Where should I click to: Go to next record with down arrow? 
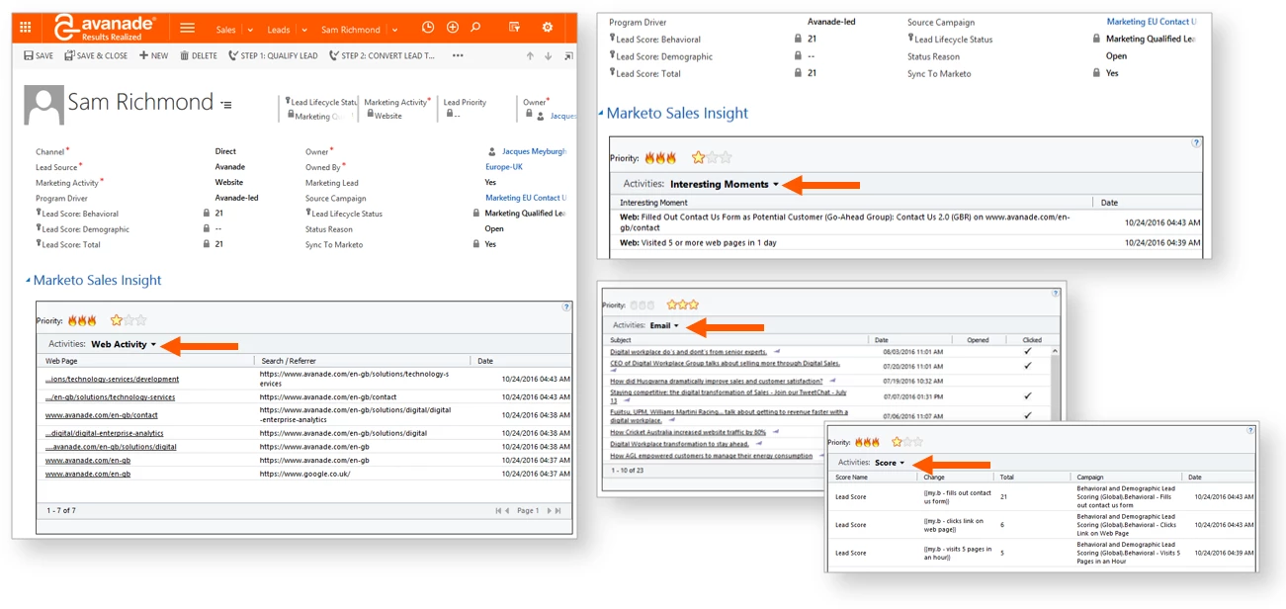[549, 56]
